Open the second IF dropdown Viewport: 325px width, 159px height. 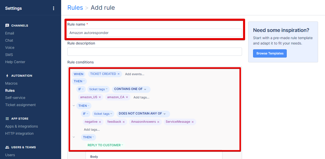86,114
